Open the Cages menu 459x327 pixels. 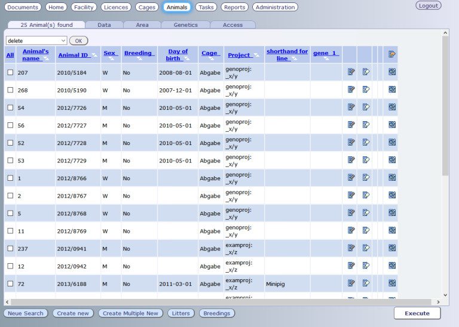[146, 7]
